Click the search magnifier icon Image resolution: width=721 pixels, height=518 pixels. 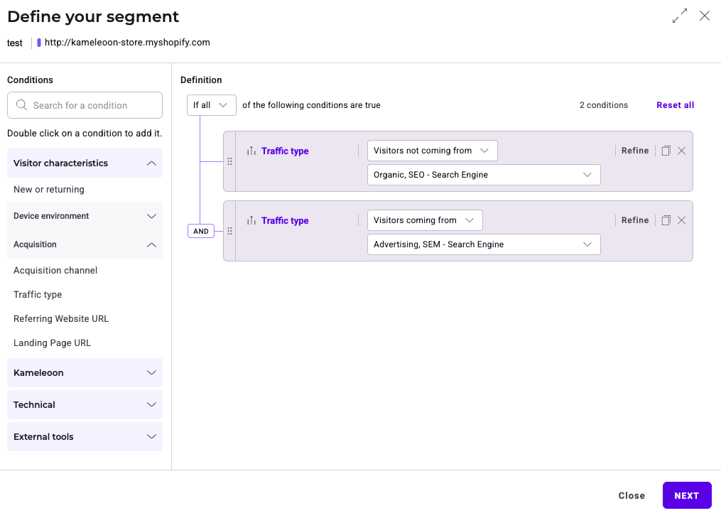click(21, 105)
